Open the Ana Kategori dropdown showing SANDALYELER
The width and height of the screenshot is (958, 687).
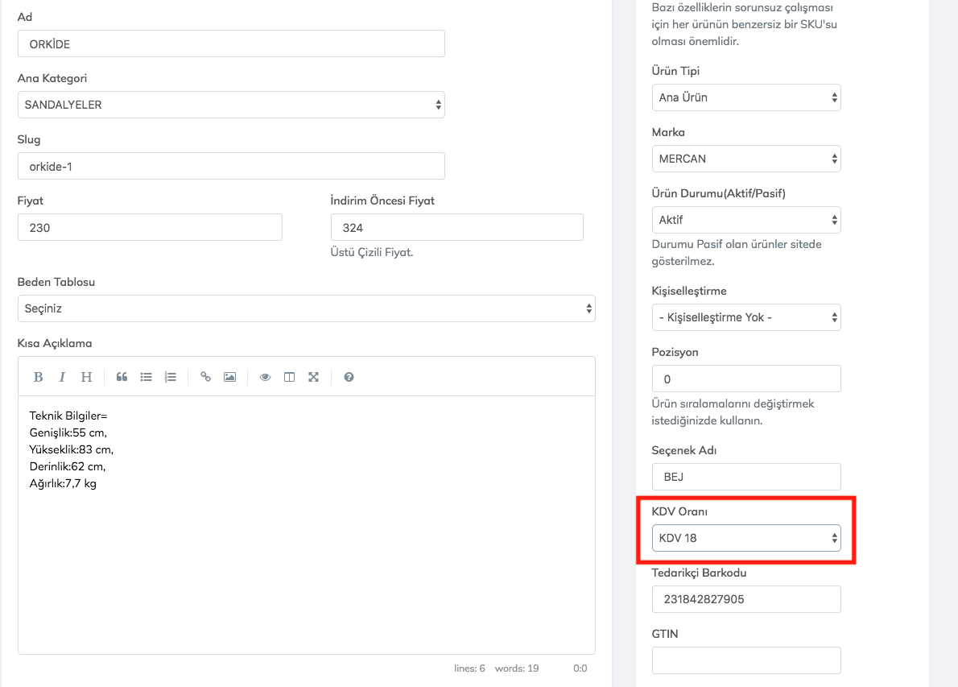(230, 105)
